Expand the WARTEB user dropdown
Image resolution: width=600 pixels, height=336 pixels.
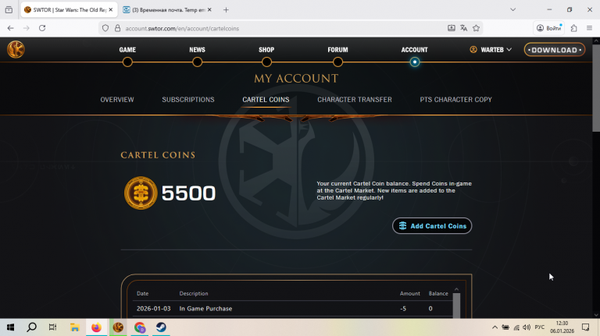pos(491,50)
